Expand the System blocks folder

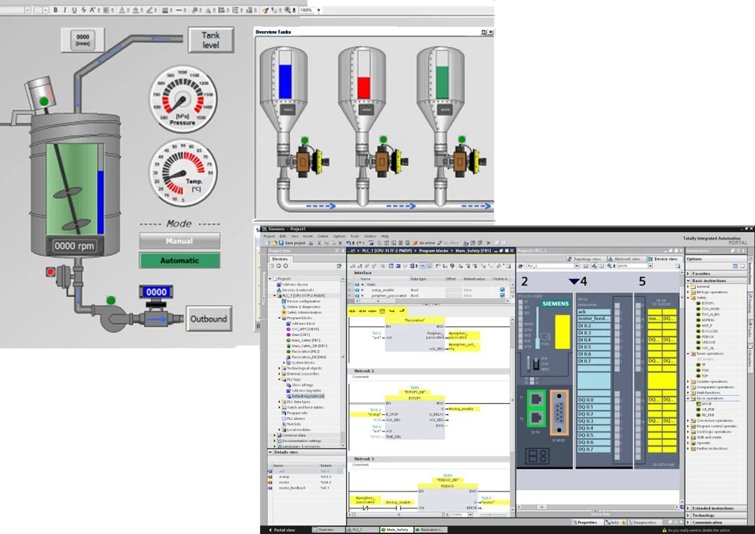click(x=283, y=363)
